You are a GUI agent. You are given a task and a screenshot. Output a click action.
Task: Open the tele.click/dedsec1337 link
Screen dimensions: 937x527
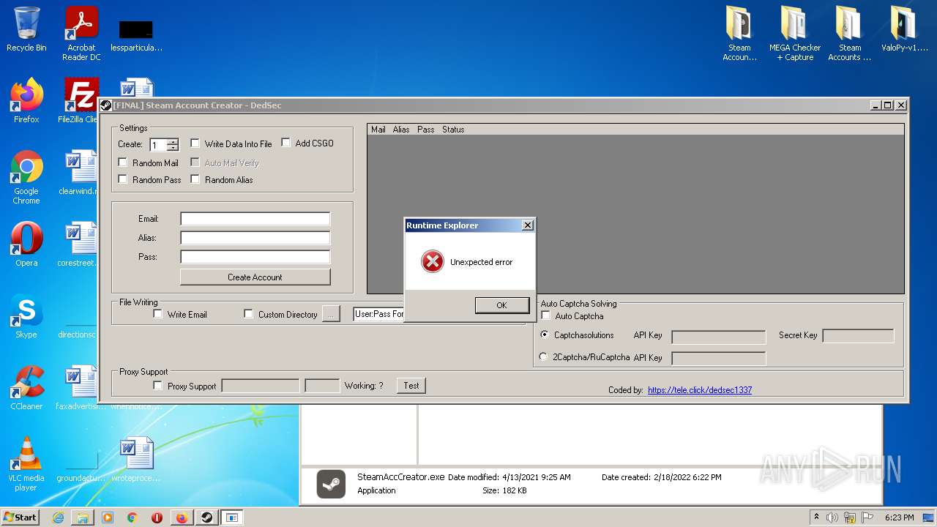point(700,390)
